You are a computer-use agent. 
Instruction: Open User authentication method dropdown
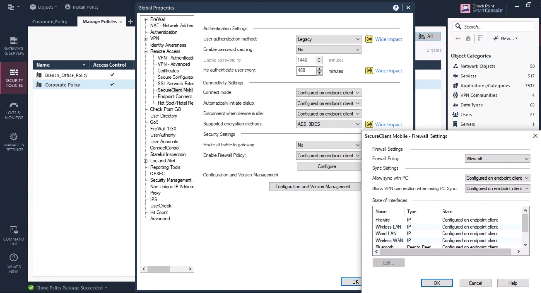(x=328, y=39)
